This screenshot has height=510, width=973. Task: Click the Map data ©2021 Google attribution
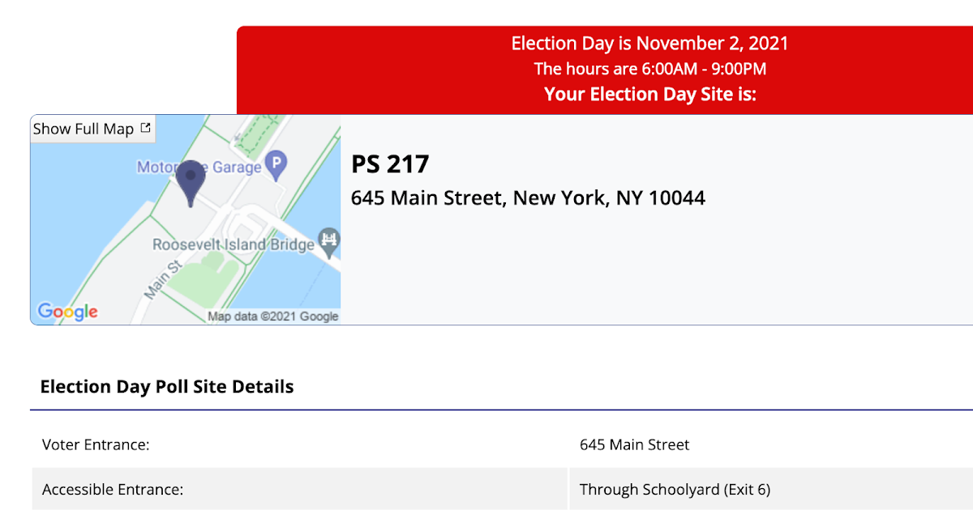pos(273,317)
